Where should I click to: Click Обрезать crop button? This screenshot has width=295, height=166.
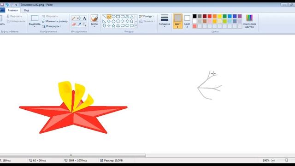tap(50, 17)
